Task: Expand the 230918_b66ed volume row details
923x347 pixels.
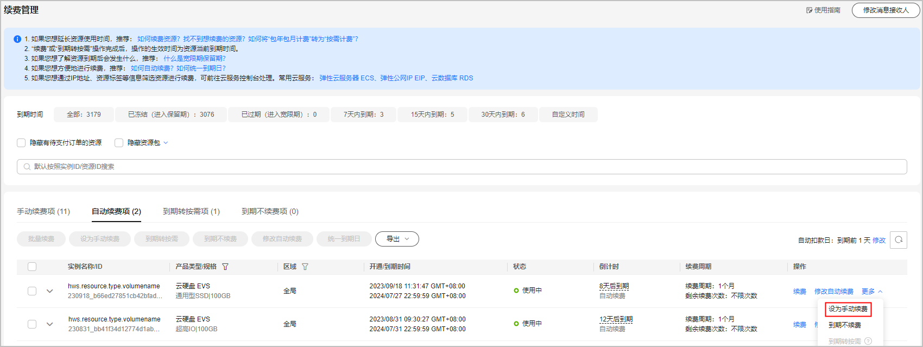Action: click(x=50, y=291)
